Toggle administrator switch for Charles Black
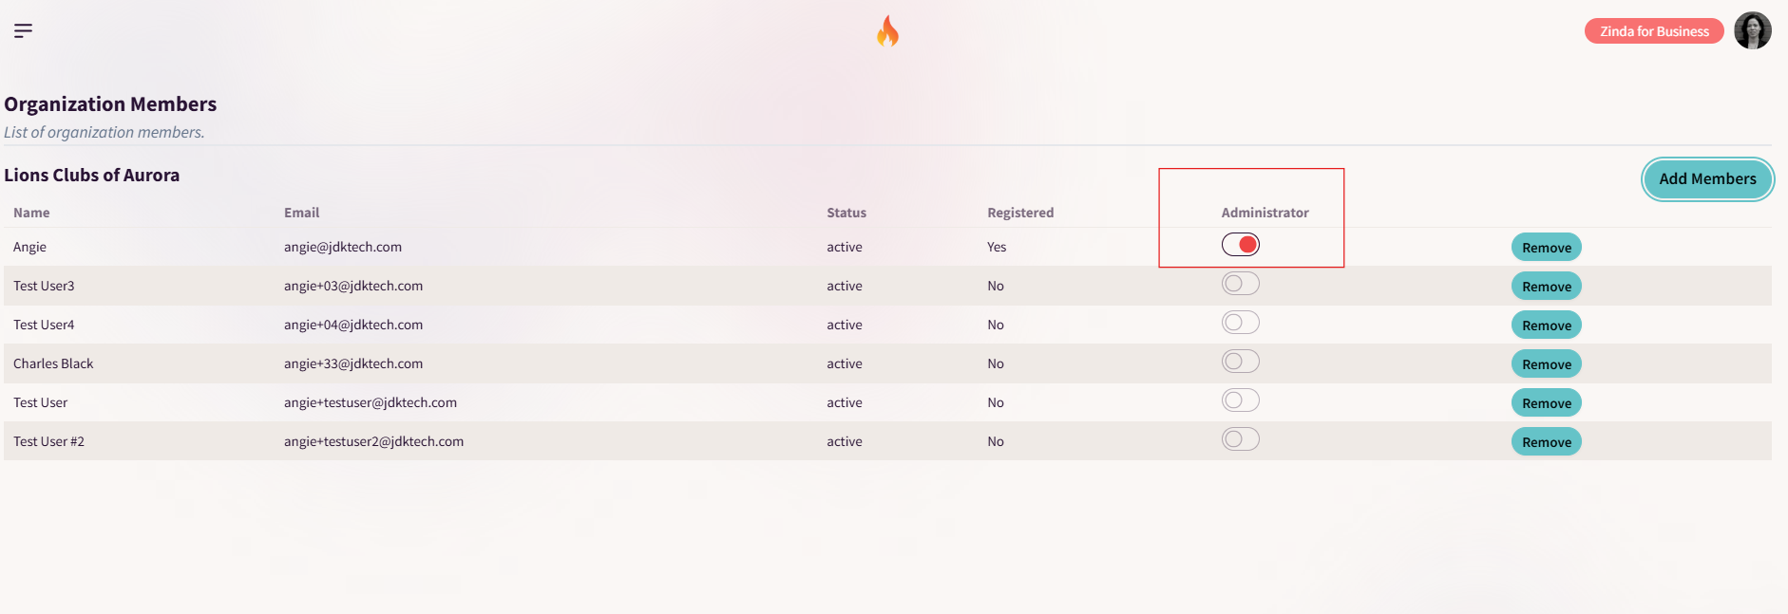This screenshot has height=614, width=1788. click(x=1241, y=362)
